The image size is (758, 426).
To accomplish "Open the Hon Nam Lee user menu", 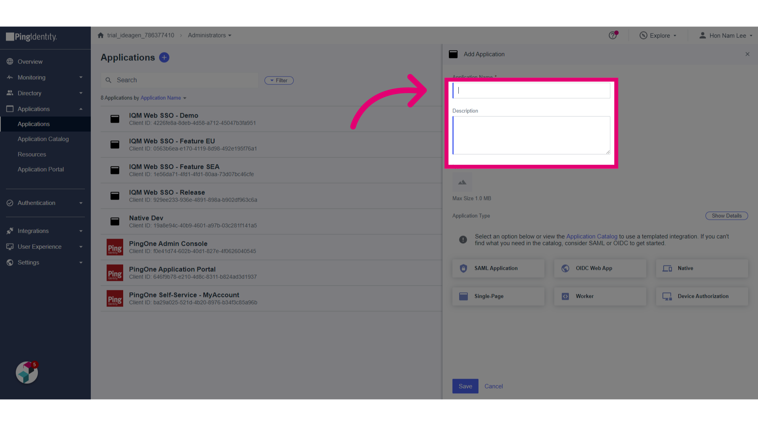I will 726,35.
